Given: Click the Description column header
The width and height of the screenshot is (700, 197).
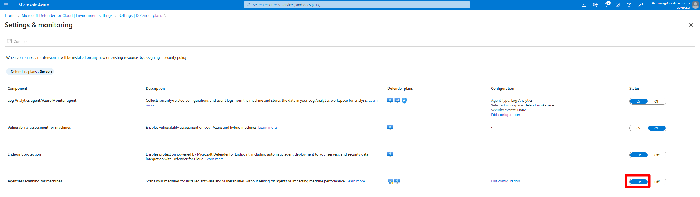Looking at the screenshot, I should click(155, 88).
